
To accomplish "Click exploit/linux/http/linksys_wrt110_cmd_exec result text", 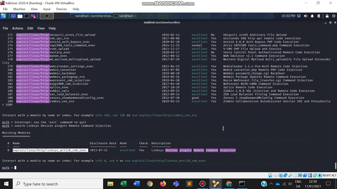I will [x=50, y=150].
